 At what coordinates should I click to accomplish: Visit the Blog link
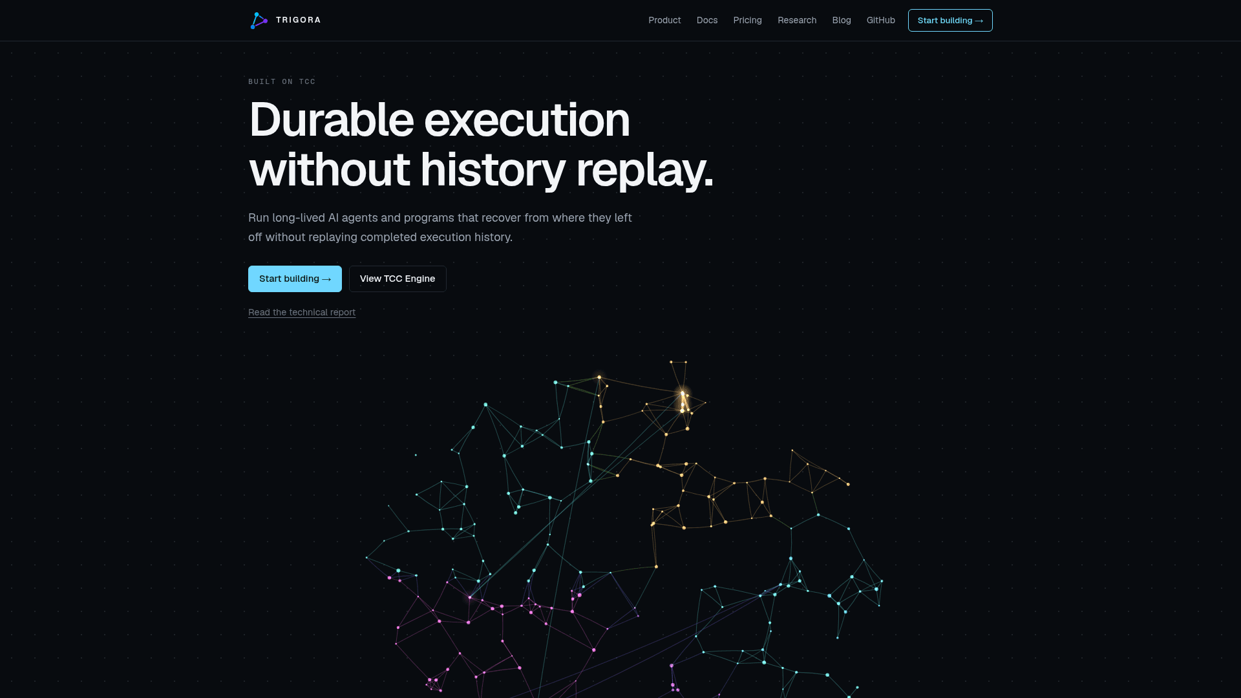842,20
